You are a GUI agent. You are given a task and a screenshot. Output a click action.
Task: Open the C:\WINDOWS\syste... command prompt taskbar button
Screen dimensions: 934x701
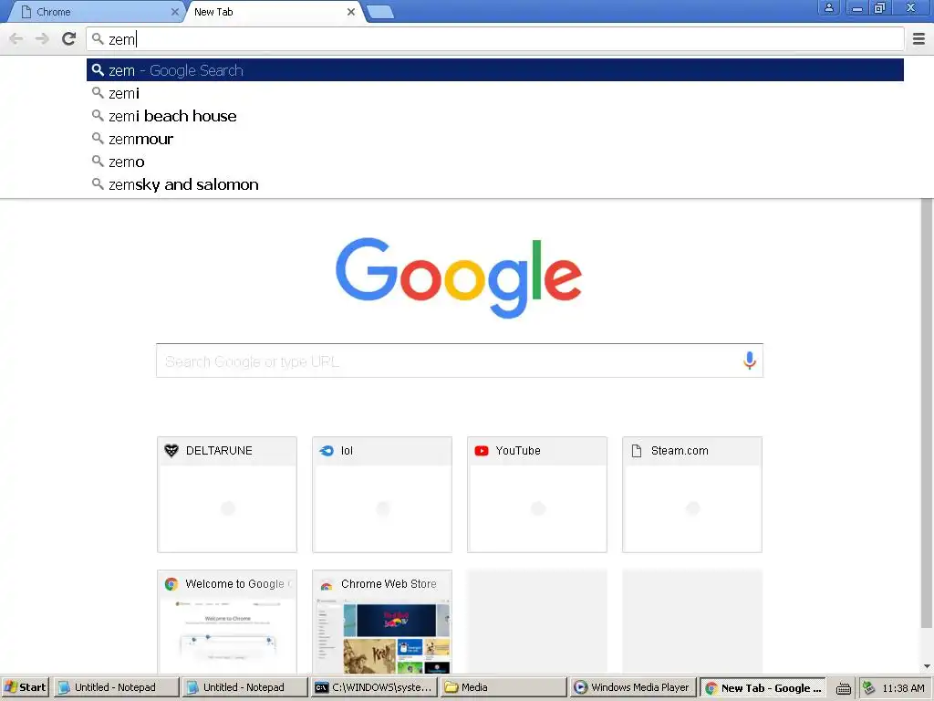point(373,687)
